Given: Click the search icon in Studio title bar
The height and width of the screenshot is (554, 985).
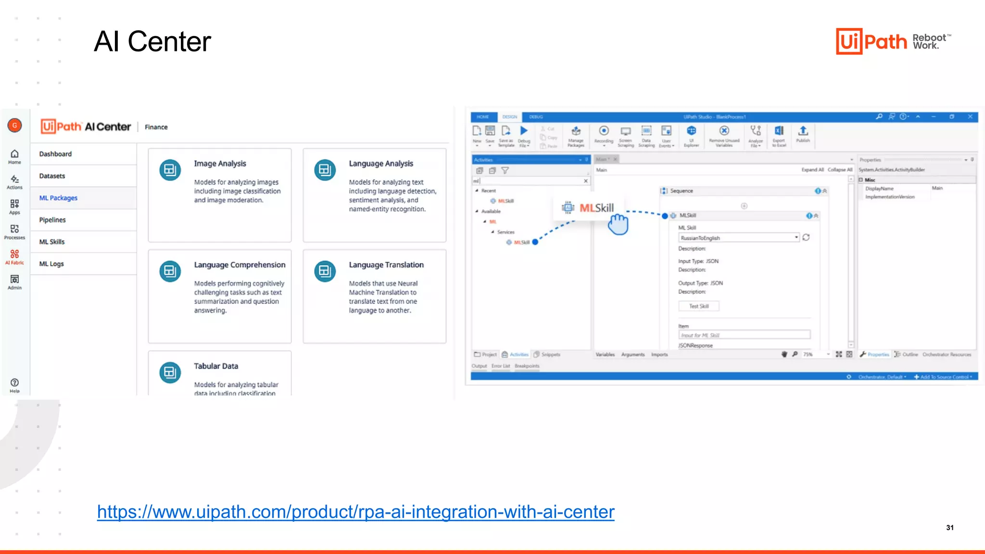Looking at the screenshot, I should coord(879,116).
